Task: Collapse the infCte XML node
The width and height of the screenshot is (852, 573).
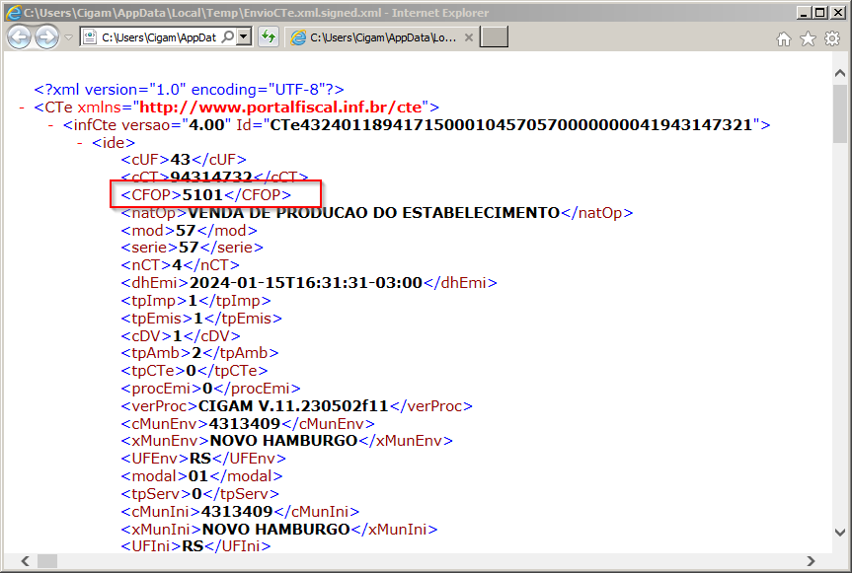Action: (x=50, y=125)
